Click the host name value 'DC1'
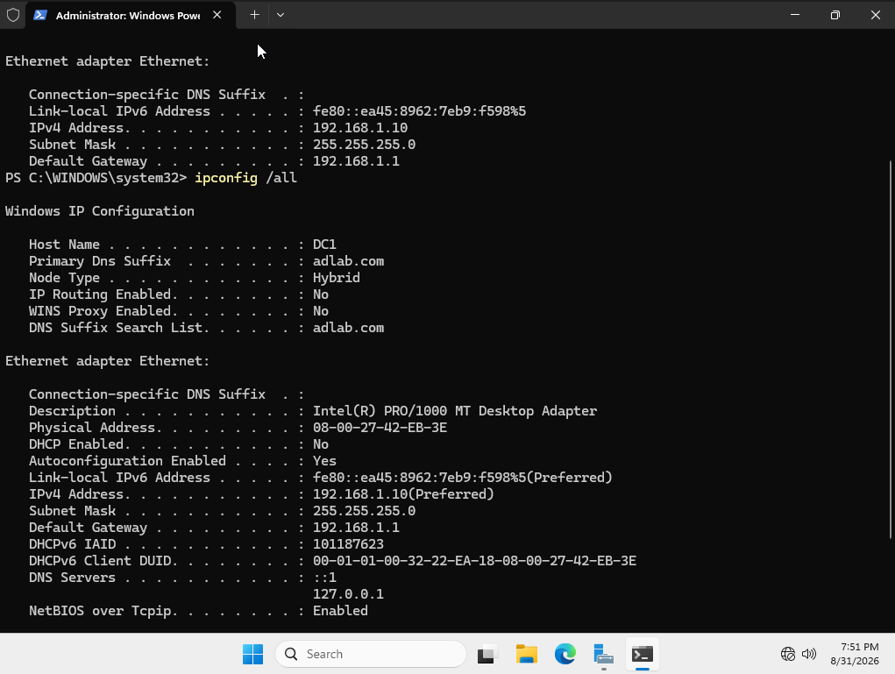This screenshot has width=895, height=674. 325,245
